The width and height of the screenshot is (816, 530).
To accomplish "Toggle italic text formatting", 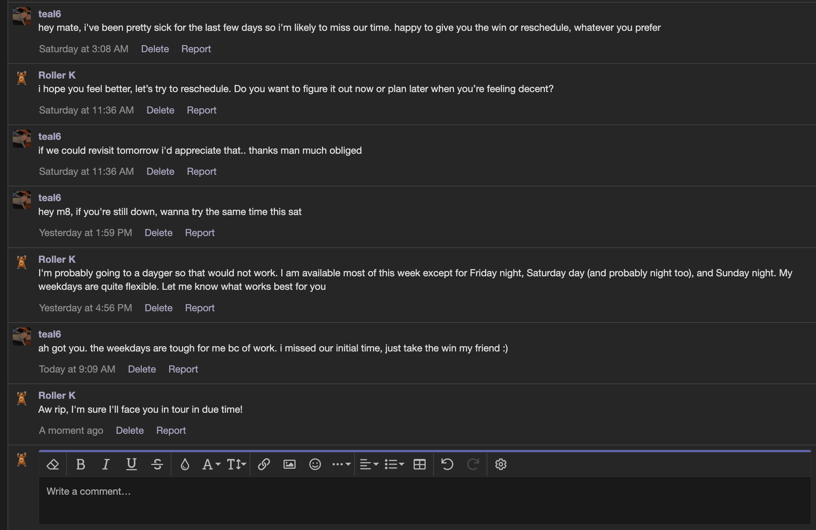I will (106, 465).
